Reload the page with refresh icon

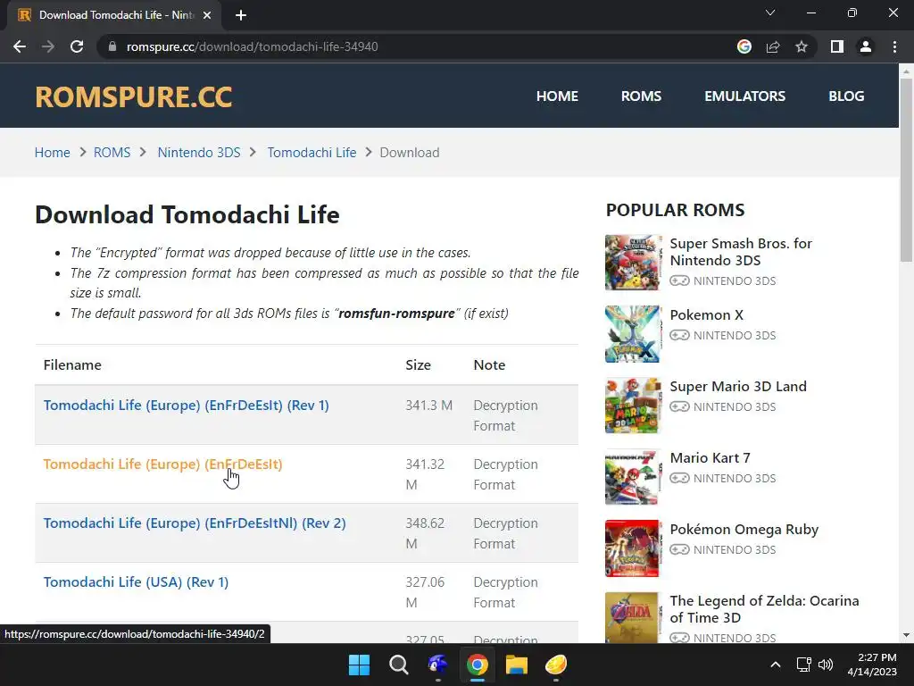tap(77, 46)
